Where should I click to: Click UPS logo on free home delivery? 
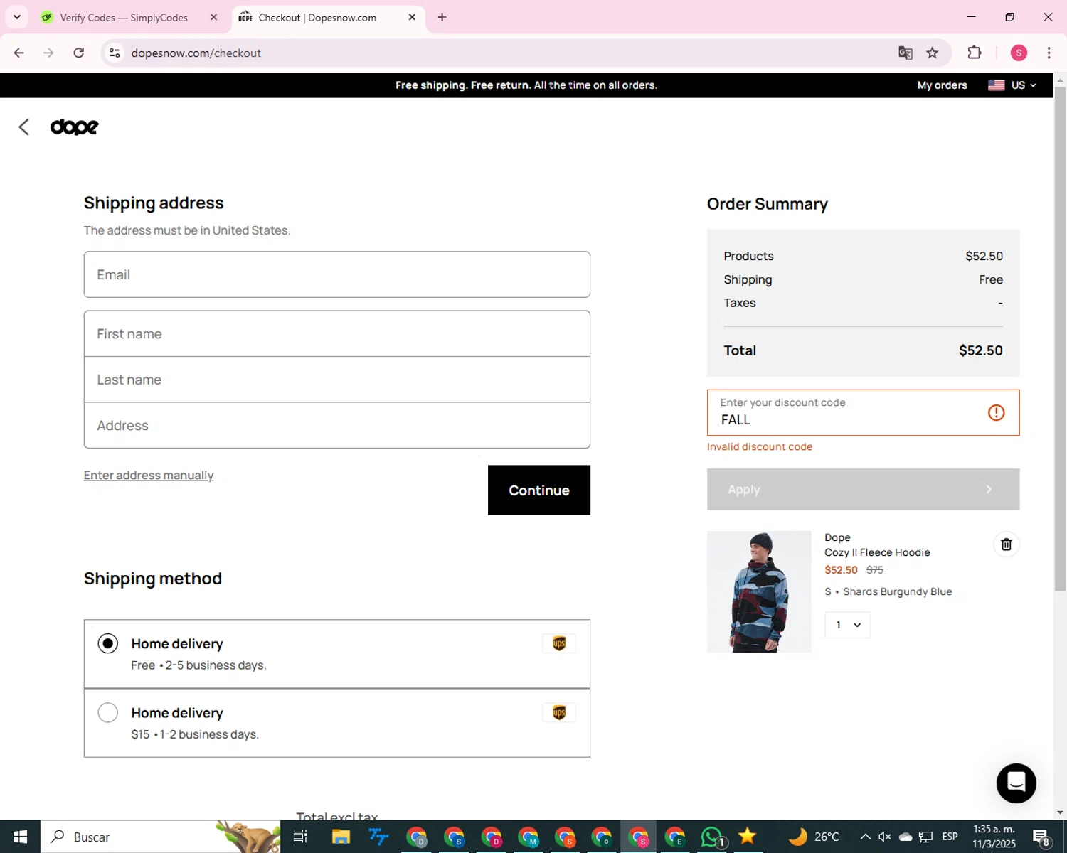[x=559, y=644]
